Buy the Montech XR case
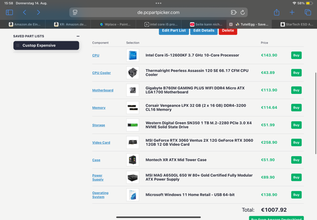This screenshot has width=317, height=220. pyautogui.click(x=296, y=160)
